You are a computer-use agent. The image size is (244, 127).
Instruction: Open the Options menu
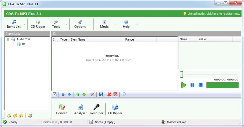point(80,24)
